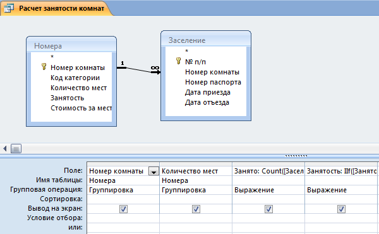Click 'Выражение' under the Занятость column
379x234 pixels.
(x=341, y=190)
